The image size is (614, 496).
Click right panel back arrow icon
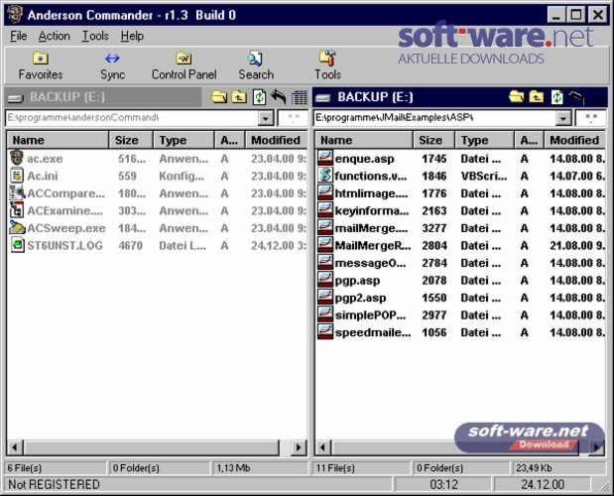pos(576,96)
